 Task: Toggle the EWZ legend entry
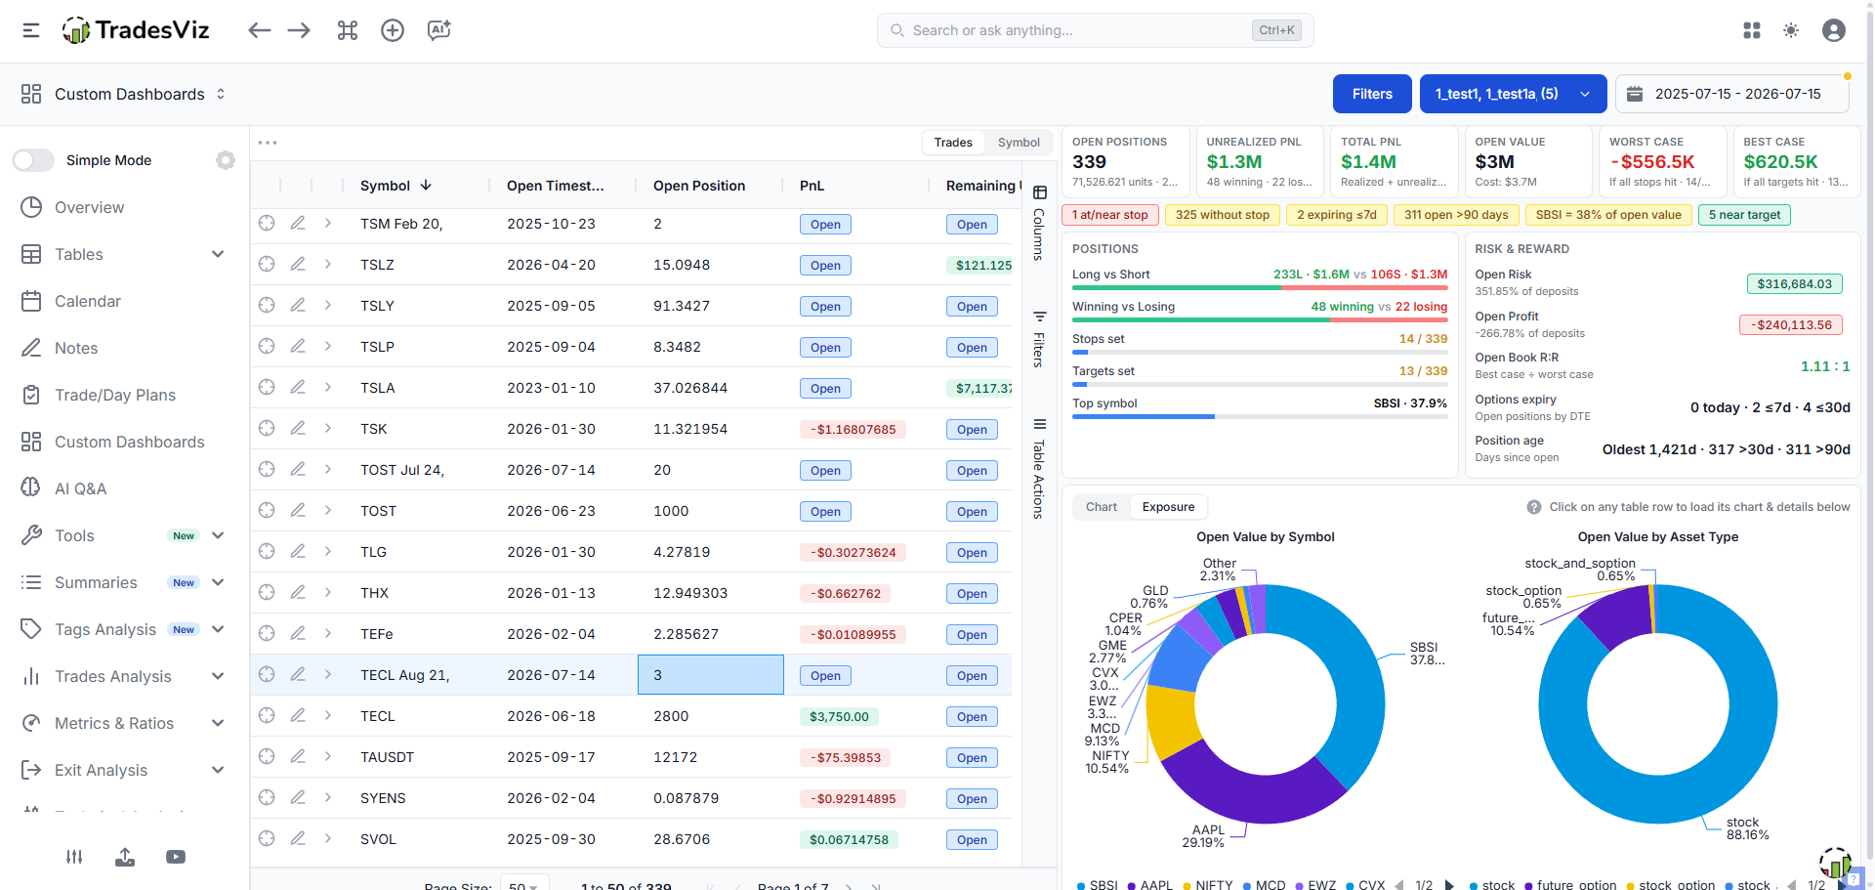[x=1315, y=885]
